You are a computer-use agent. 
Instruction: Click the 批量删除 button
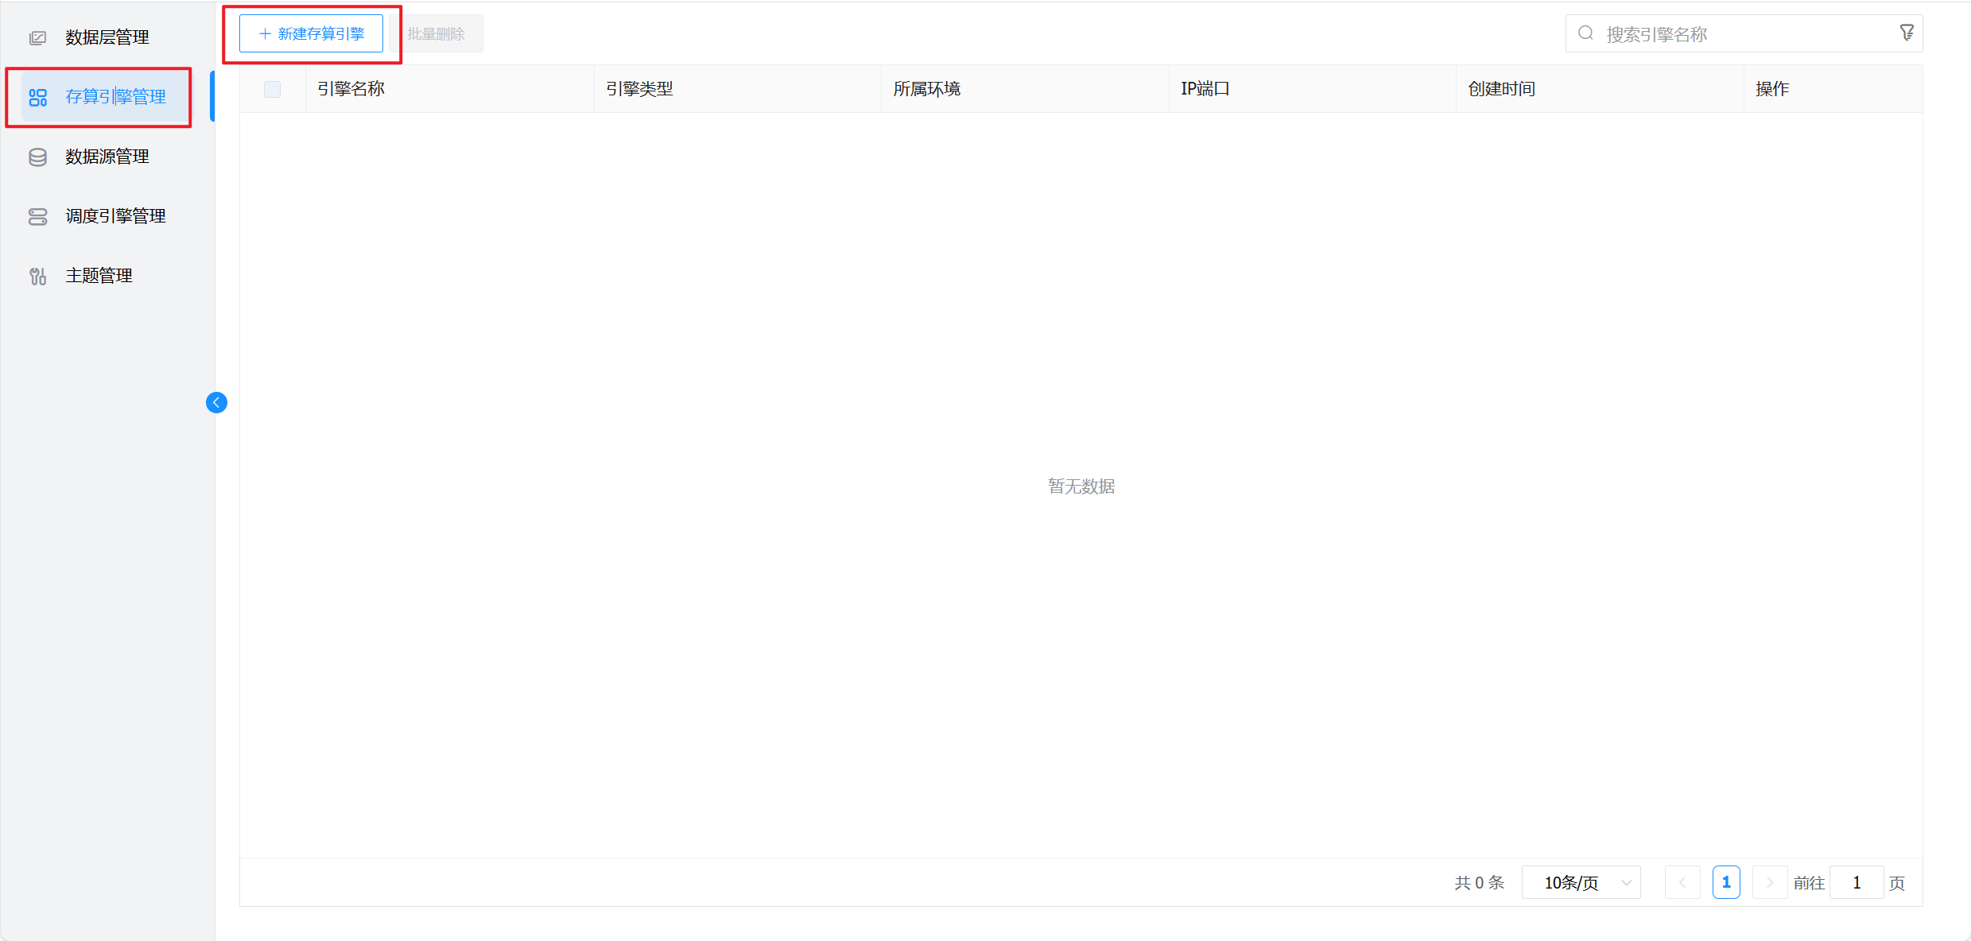click(436, 33)
